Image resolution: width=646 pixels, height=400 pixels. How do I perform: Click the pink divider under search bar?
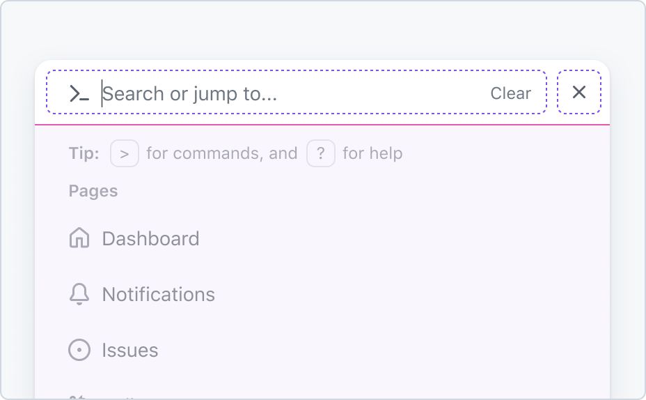tap(322, 124)
